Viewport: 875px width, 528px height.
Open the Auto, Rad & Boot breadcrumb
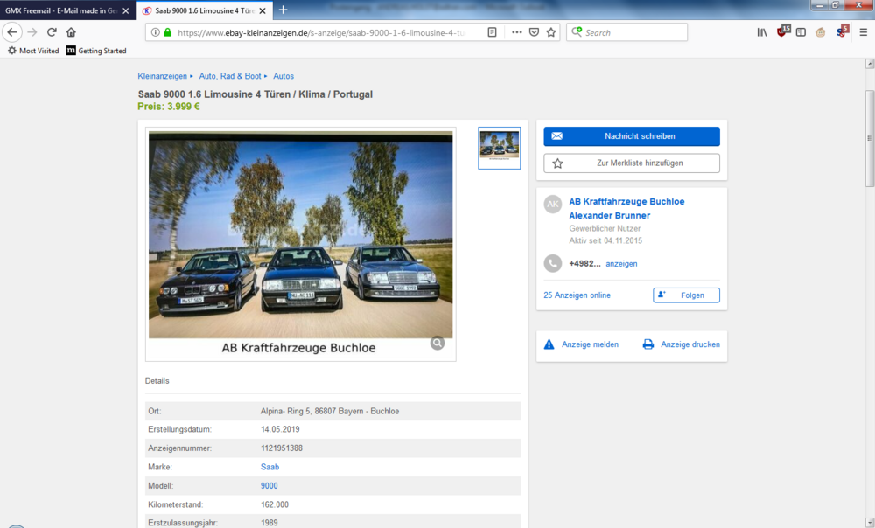230,76
